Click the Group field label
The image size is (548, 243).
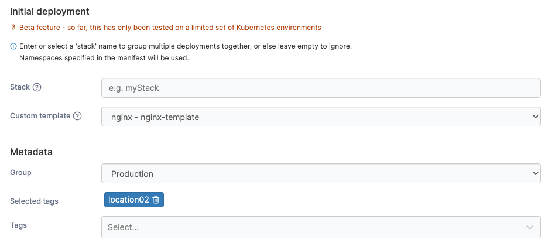pyautogui.click(x=21, y=173)
